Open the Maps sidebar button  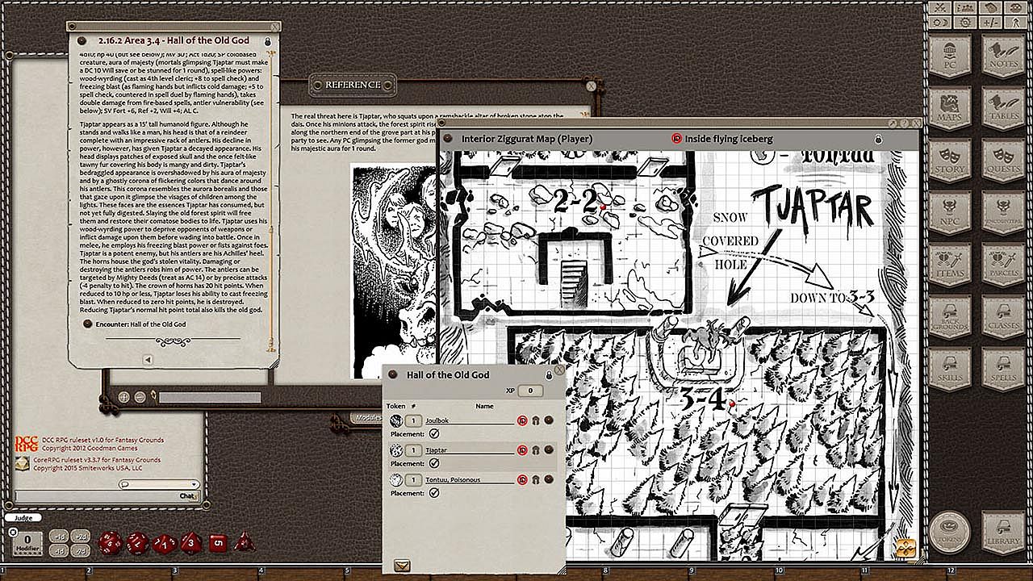point(949,108)
